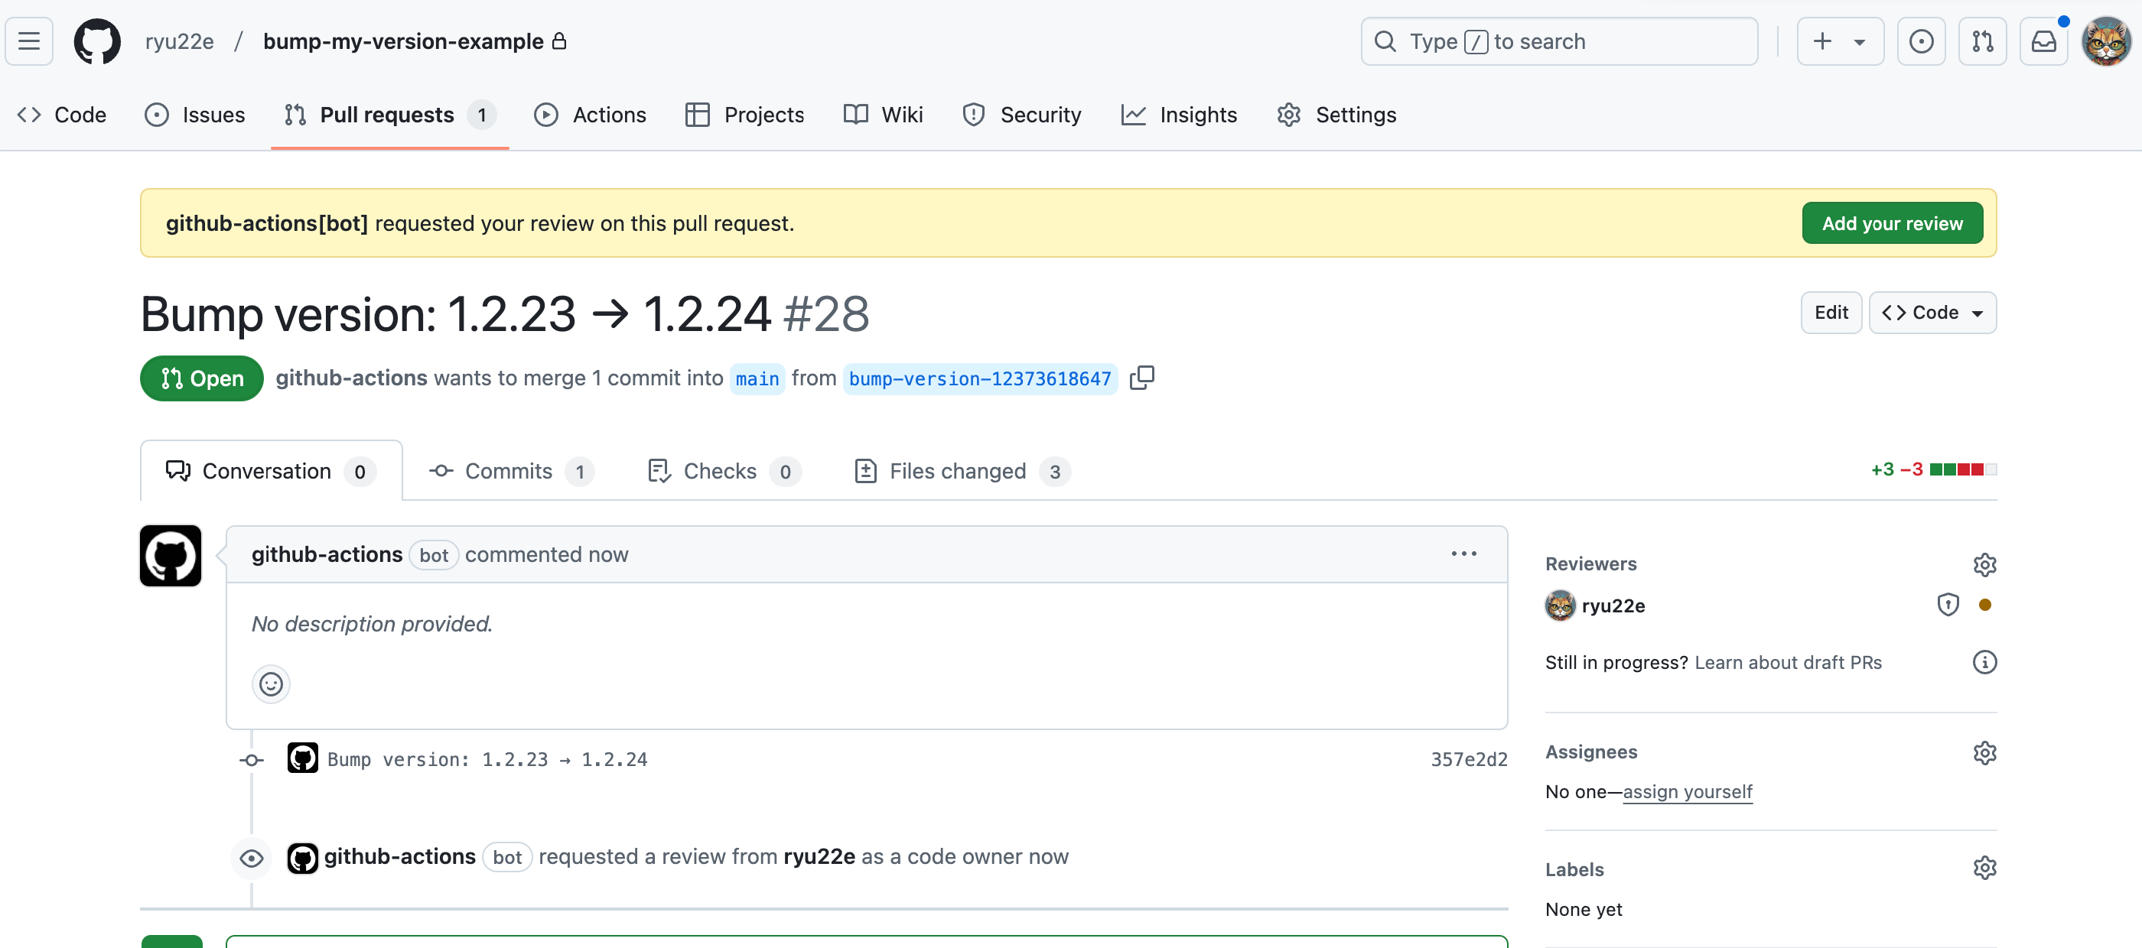2142x948 pixels.
Task: Go to GitHub home via Octocat logo
Action: pos(97,41)
